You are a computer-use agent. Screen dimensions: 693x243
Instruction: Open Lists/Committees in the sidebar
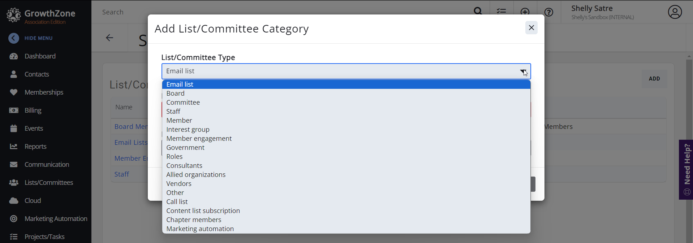click(48, 183)
